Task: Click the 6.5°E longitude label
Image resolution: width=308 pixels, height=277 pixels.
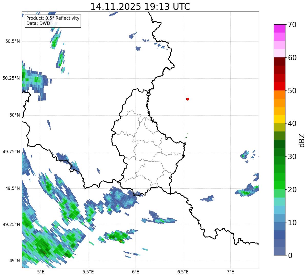Action: click(x=183, y=272)
